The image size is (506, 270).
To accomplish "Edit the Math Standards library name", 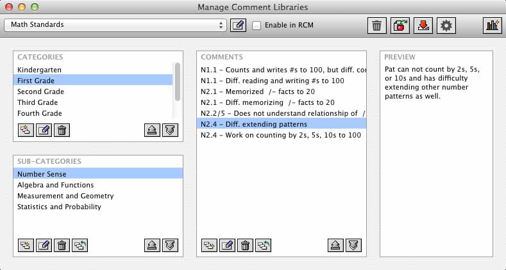I will click(238, 25).
